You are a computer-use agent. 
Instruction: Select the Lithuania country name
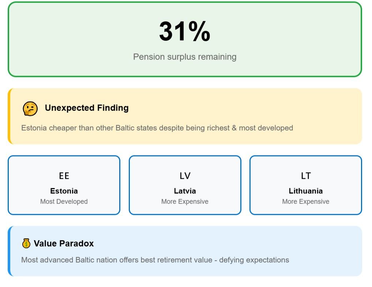point(306,191)
